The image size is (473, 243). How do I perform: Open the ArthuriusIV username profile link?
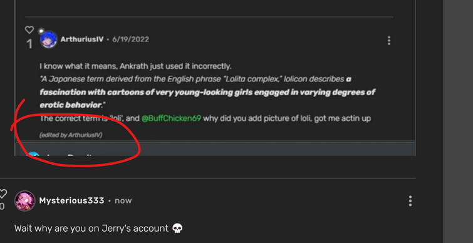pyautogui.click(x=81, y=39)
